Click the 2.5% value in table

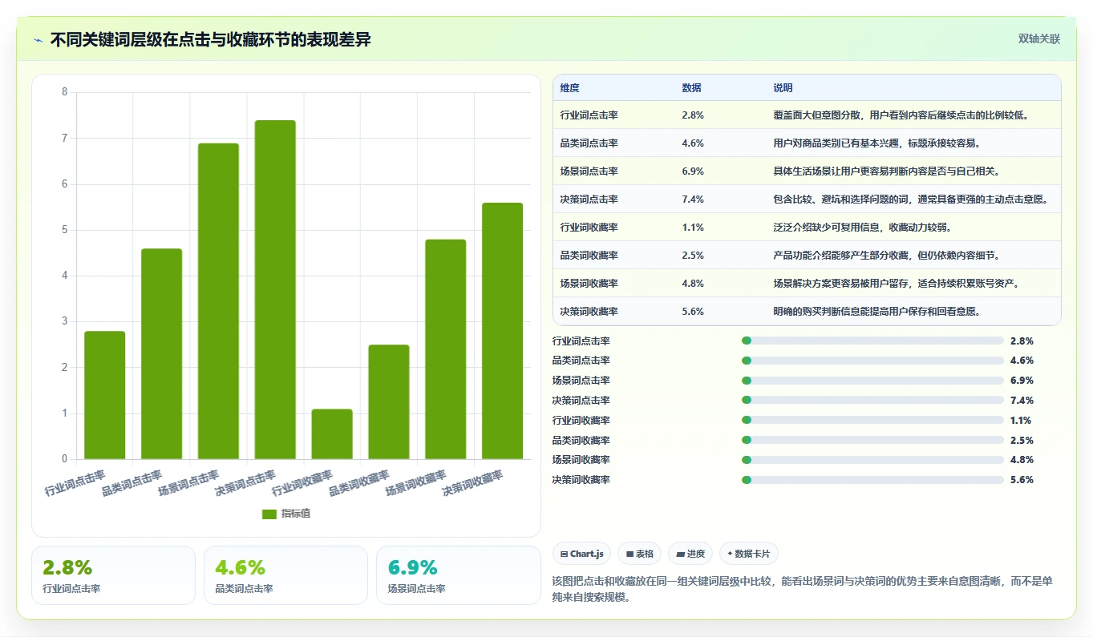[x=693, y=256]
